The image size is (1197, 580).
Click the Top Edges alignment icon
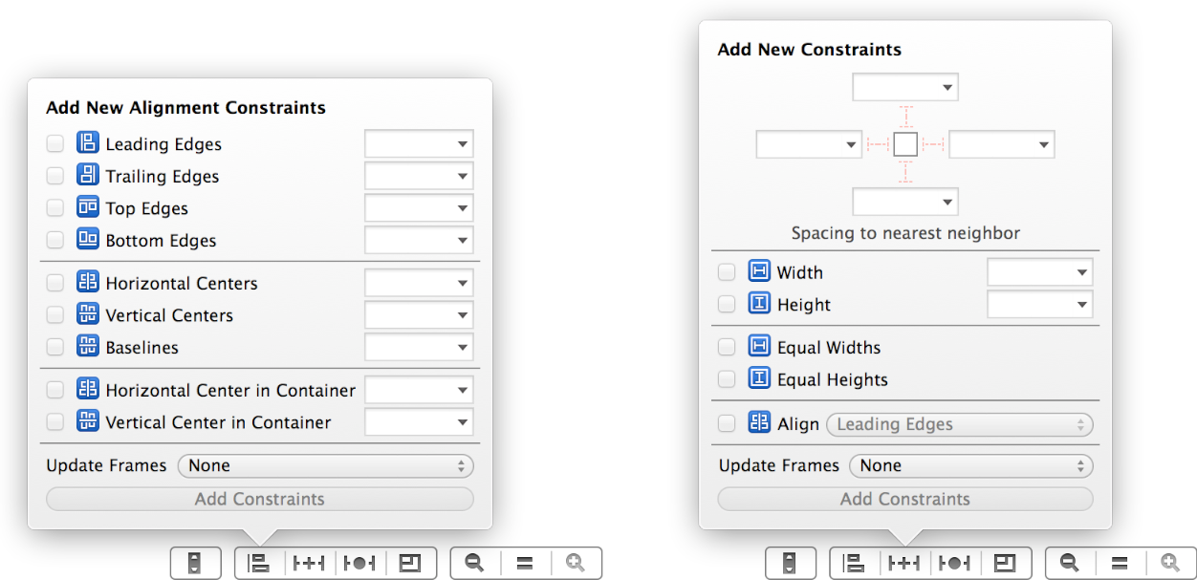[88, 207]
